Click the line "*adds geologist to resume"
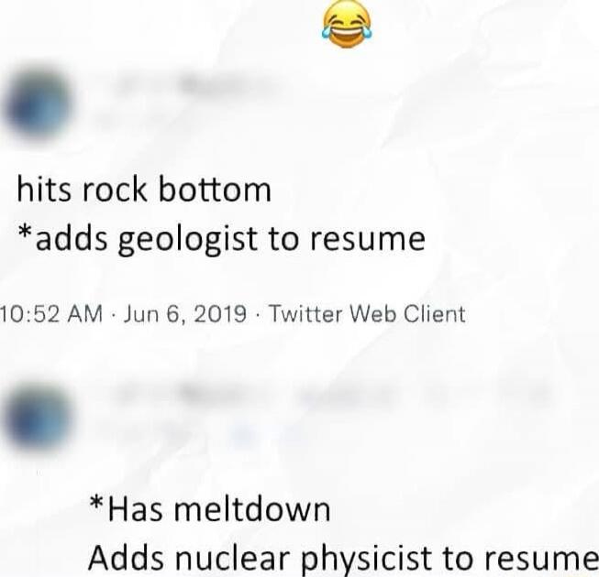 click(x=222, y=241)
